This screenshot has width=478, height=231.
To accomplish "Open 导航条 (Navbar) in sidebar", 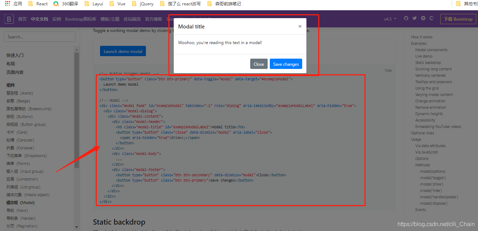I will [x=21, y=218].
